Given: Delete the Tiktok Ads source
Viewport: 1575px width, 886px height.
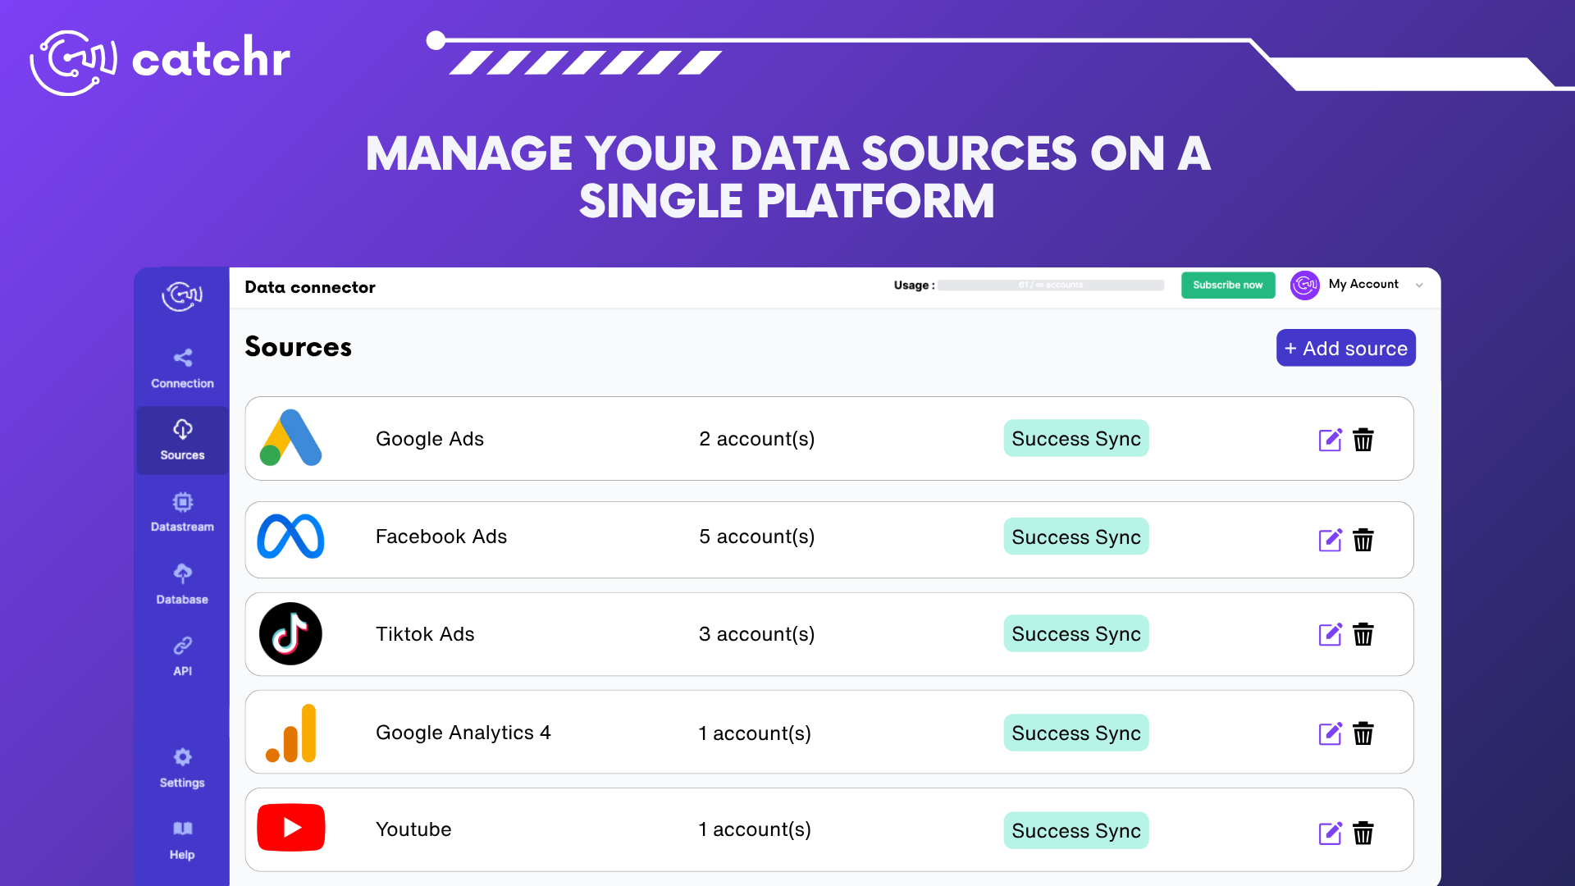Looking at the screenshot, I should point(1363,634).
